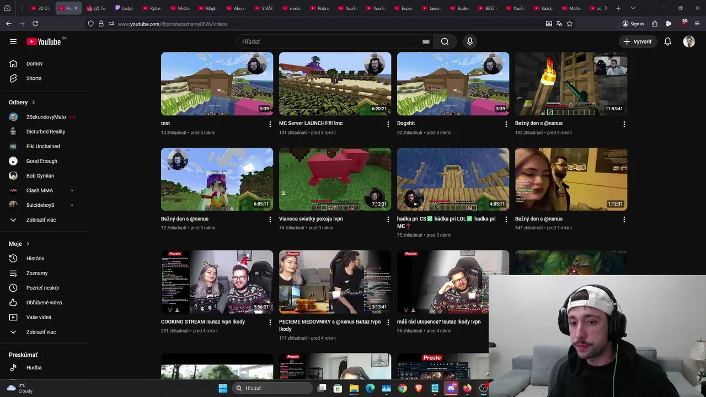Expand 'Zobraziť viac' under subscriptions
Viewport: 706px width, 397px height.
pos(41,220)
